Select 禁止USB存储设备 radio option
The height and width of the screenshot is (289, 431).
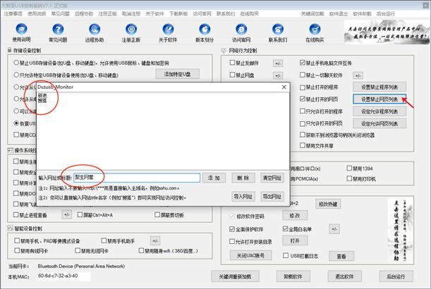click(x=16, y=63)
